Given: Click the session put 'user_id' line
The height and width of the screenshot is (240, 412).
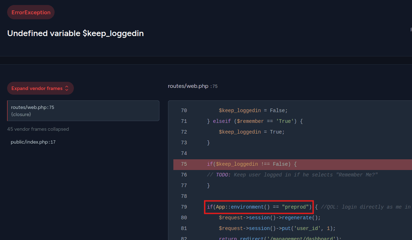Looking at the screenshot, I should [277, 229].
